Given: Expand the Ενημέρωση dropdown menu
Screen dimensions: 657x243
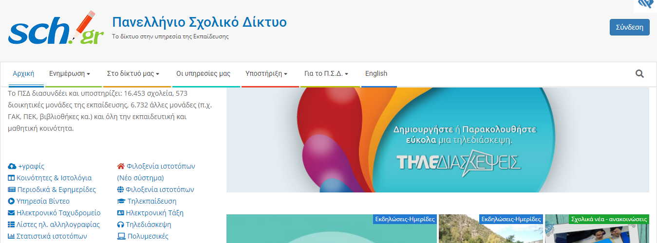Looking at the screenshot, I should tap(70, 74).
